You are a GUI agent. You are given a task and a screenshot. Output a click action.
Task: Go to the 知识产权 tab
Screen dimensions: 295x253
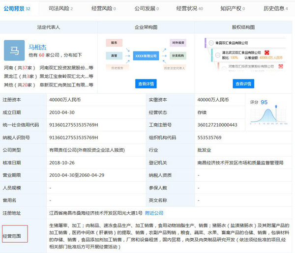(232, 8)
